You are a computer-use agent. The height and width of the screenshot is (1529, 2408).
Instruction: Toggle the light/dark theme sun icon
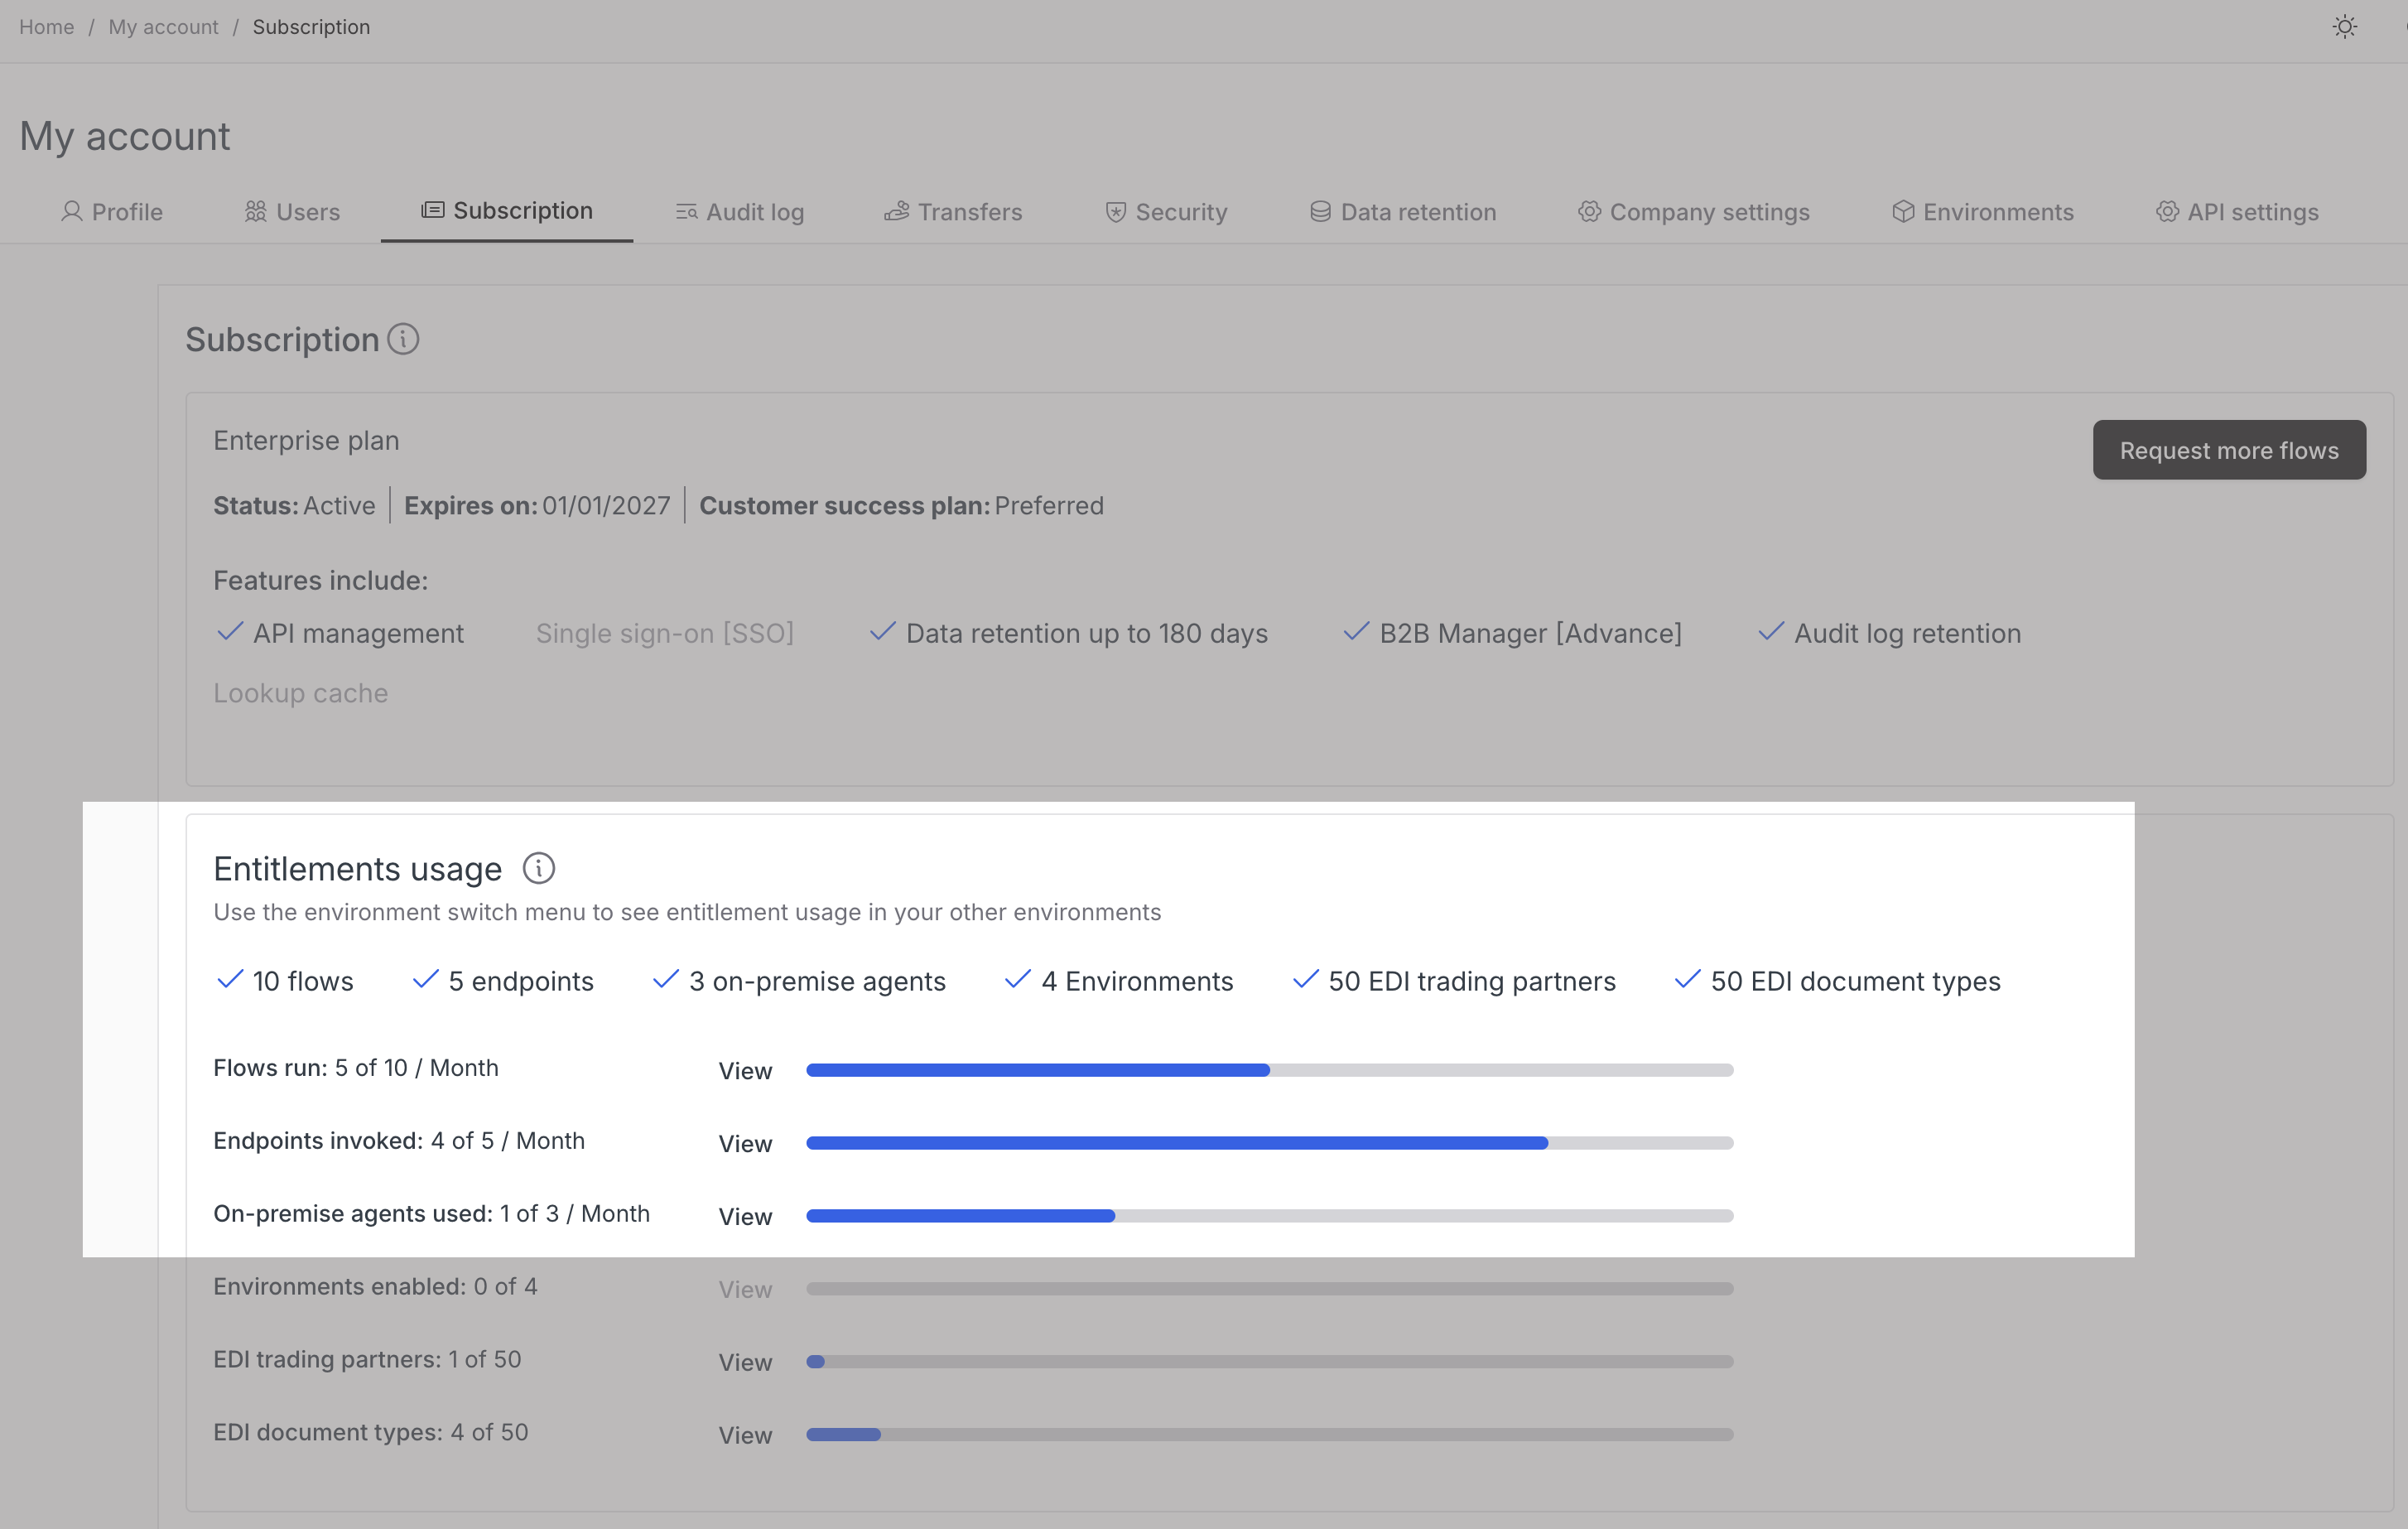coord(2344,27)
